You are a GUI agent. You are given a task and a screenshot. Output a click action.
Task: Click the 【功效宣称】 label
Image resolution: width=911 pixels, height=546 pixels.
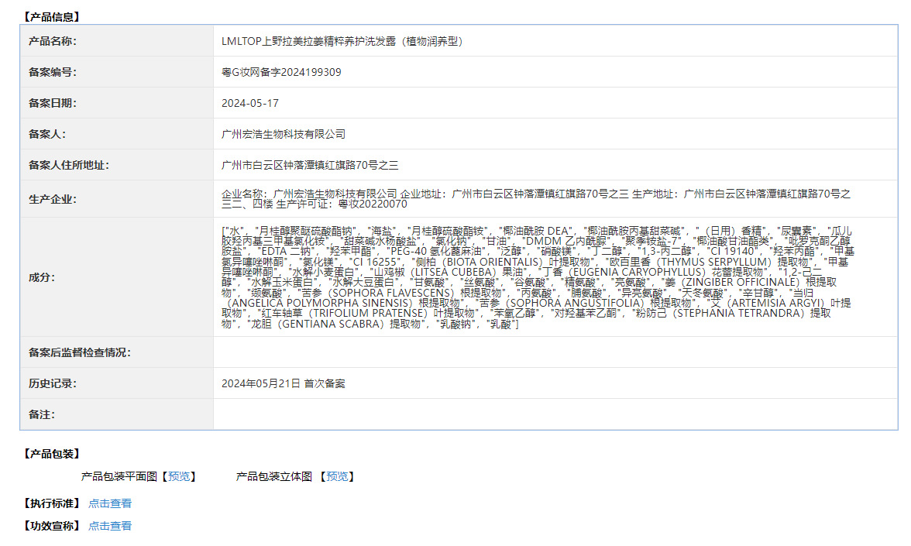tap(52, 527)
